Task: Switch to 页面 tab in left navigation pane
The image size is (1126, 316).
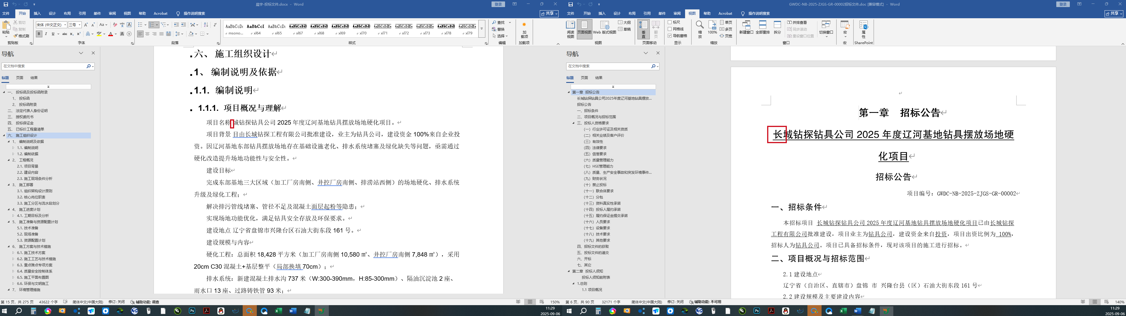Action: tap(20, 78)
